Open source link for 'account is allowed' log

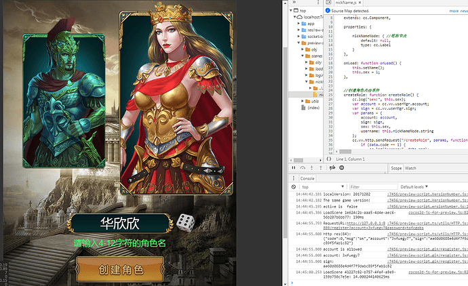pyautogui.click(x=427, y=249)
